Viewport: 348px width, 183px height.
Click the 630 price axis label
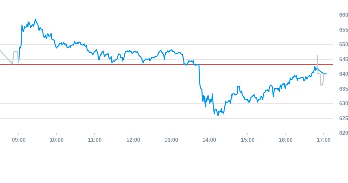343,103
